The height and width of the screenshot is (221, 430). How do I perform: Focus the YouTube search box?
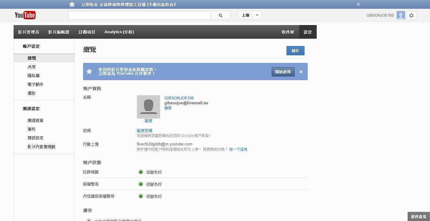pos(139,15)
